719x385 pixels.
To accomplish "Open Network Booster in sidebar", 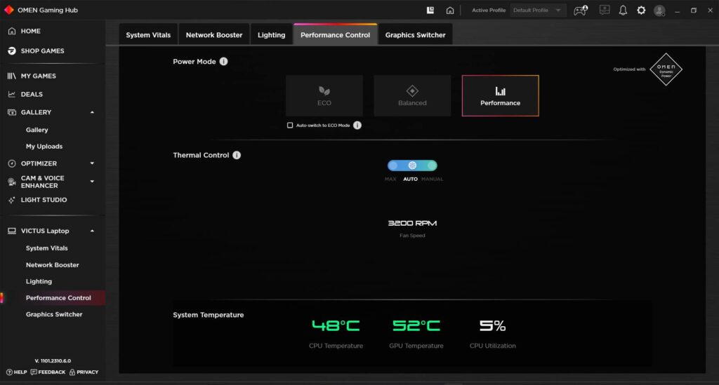I will pos(52,265).
